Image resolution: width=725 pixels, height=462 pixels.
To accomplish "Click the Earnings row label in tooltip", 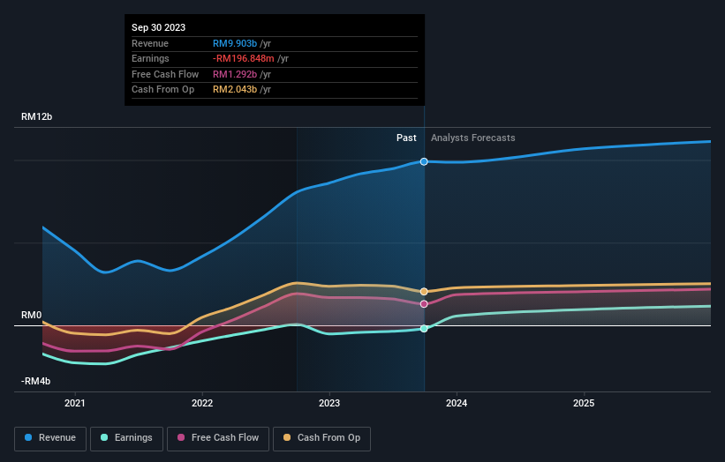I will (x=150, y=58).
